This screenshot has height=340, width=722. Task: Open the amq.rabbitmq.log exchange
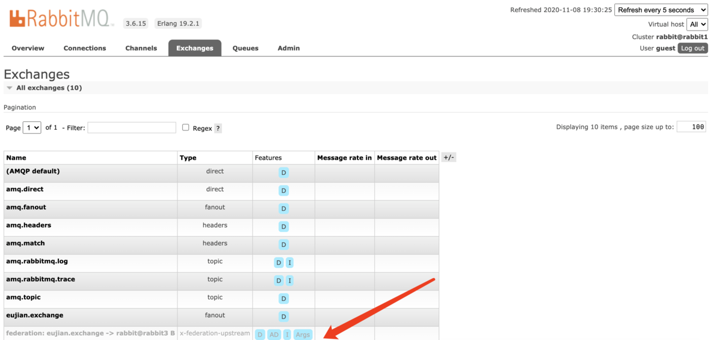pos(38,261)
